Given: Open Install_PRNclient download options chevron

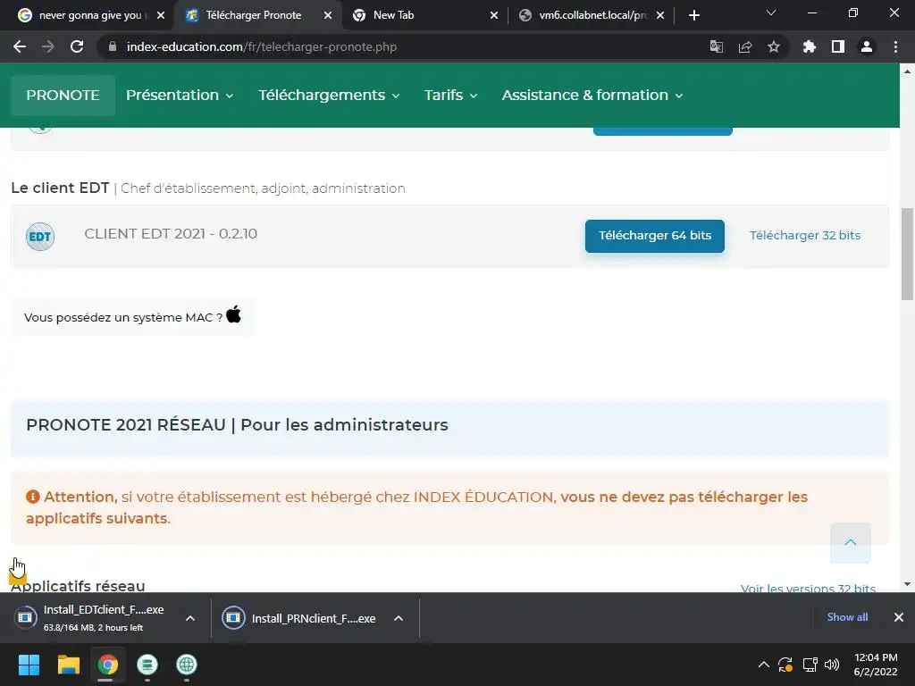Looking at the screenshot, I should [x=399, y=618].
